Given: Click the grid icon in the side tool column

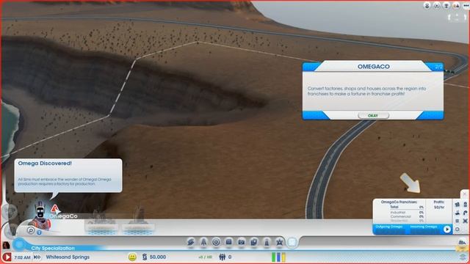Looking at the screenshot, I should pos(458,221).
